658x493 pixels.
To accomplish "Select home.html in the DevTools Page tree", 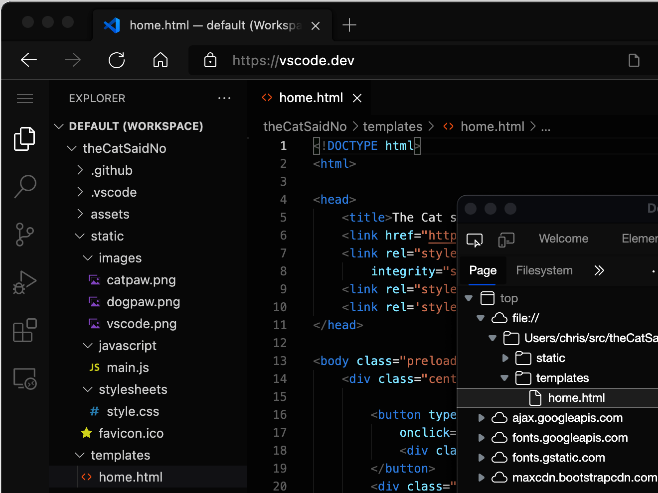I will [x=576, y=397].
